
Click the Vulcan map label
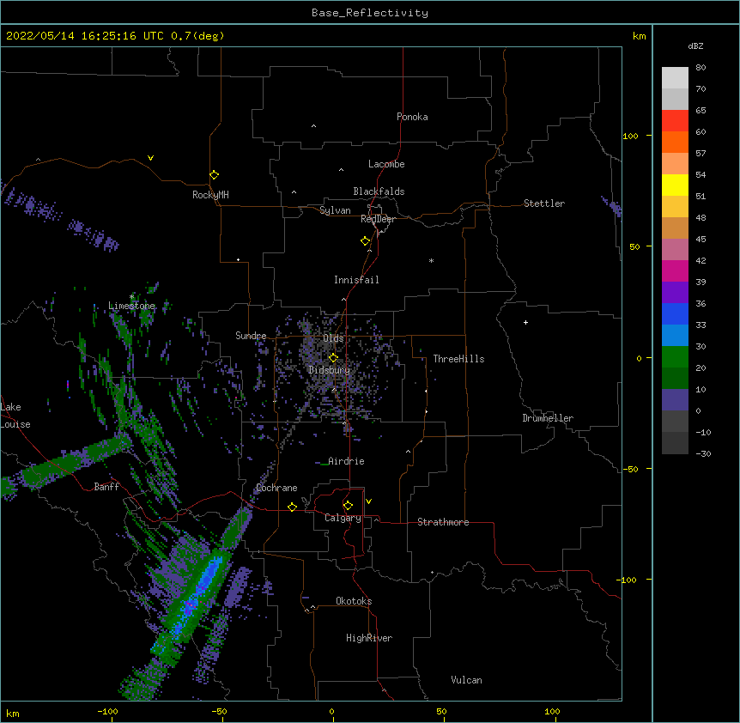[466, 680]
